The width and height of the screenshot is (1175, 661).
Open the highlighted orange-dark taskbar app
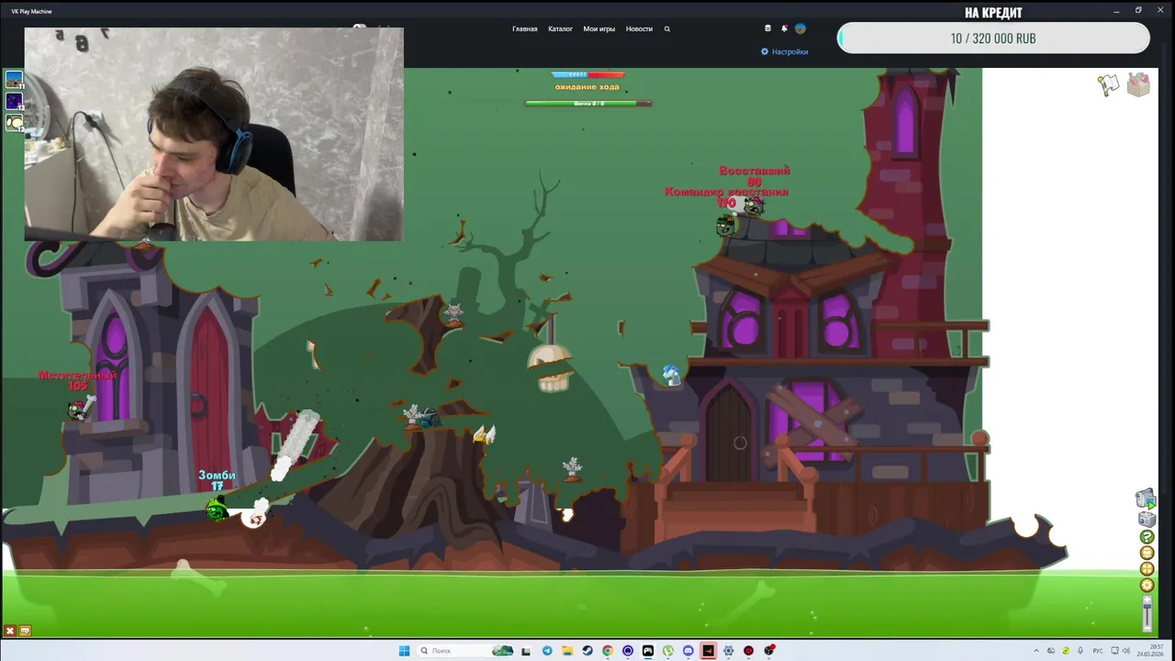(x=709, y=651)
